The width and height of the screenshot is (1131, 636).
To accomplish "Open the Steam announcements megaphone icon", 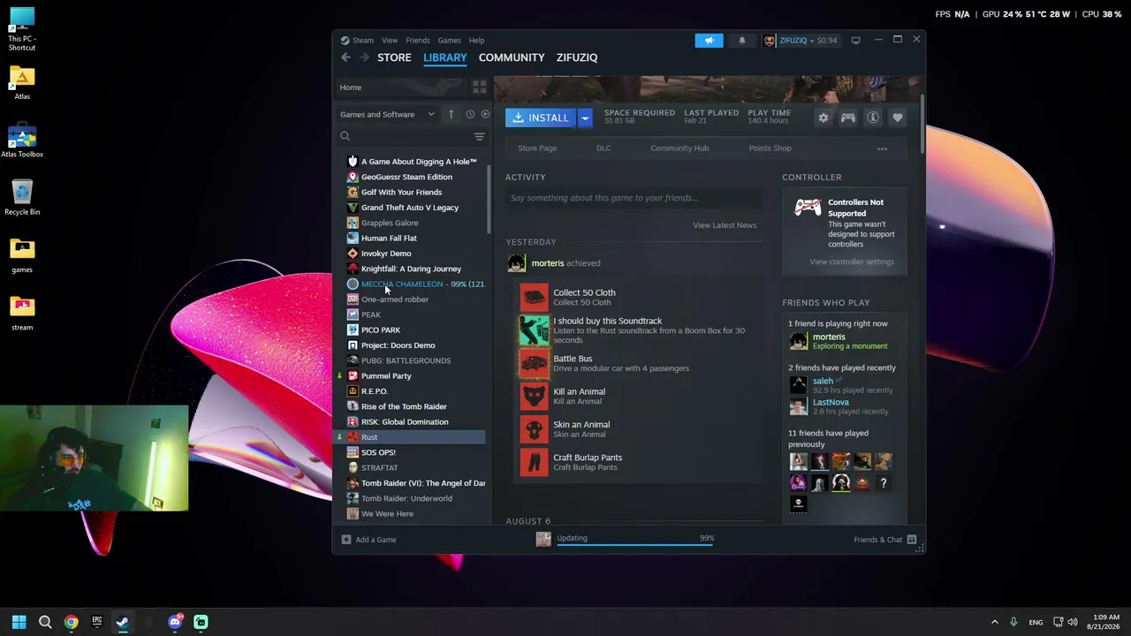I will click(x=709, y=40).
